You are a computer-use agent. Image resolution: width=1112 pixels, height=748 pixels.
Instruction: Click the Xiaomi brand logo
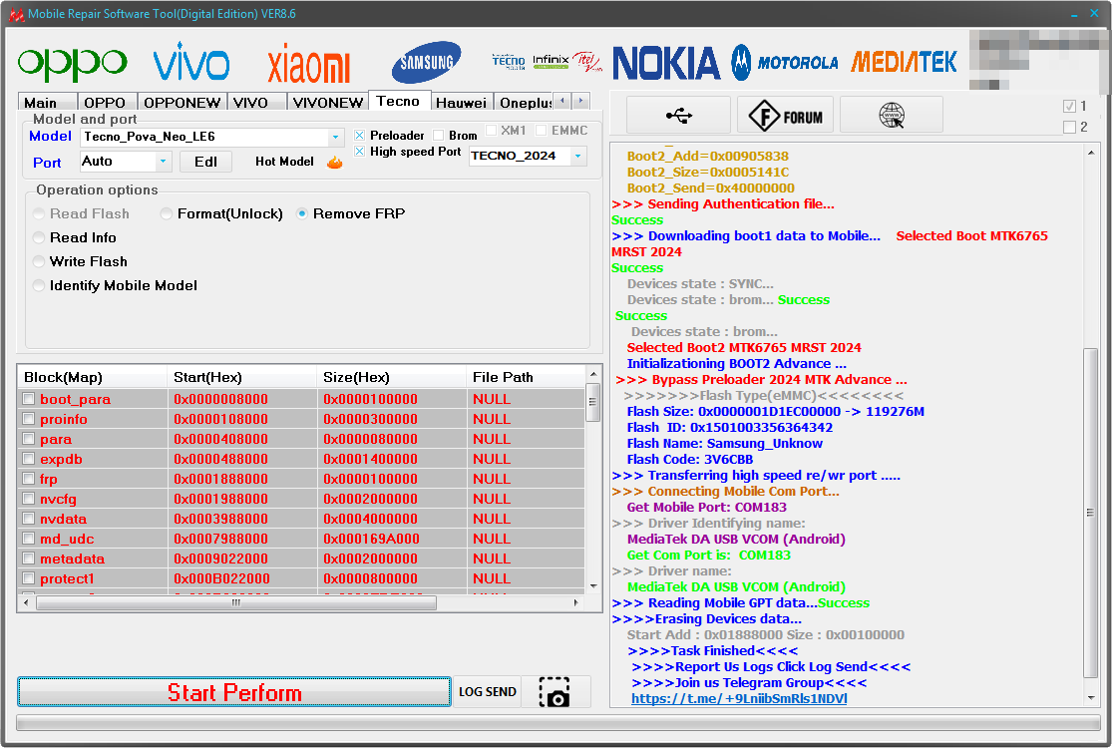click(x=308, y=64)
